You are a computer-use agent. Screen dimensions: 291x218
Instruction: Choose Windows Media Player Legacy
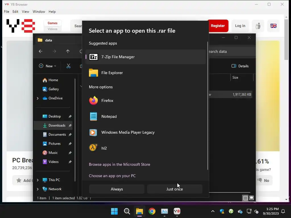tap(146, 132)
